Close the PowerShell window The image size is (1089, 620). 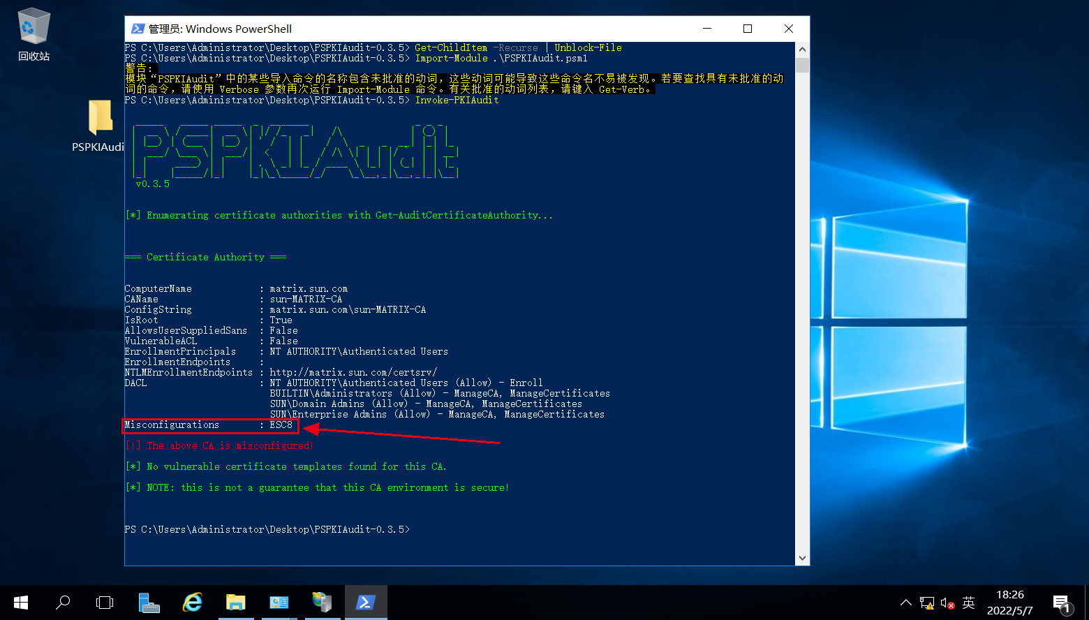tap(789, 29)
